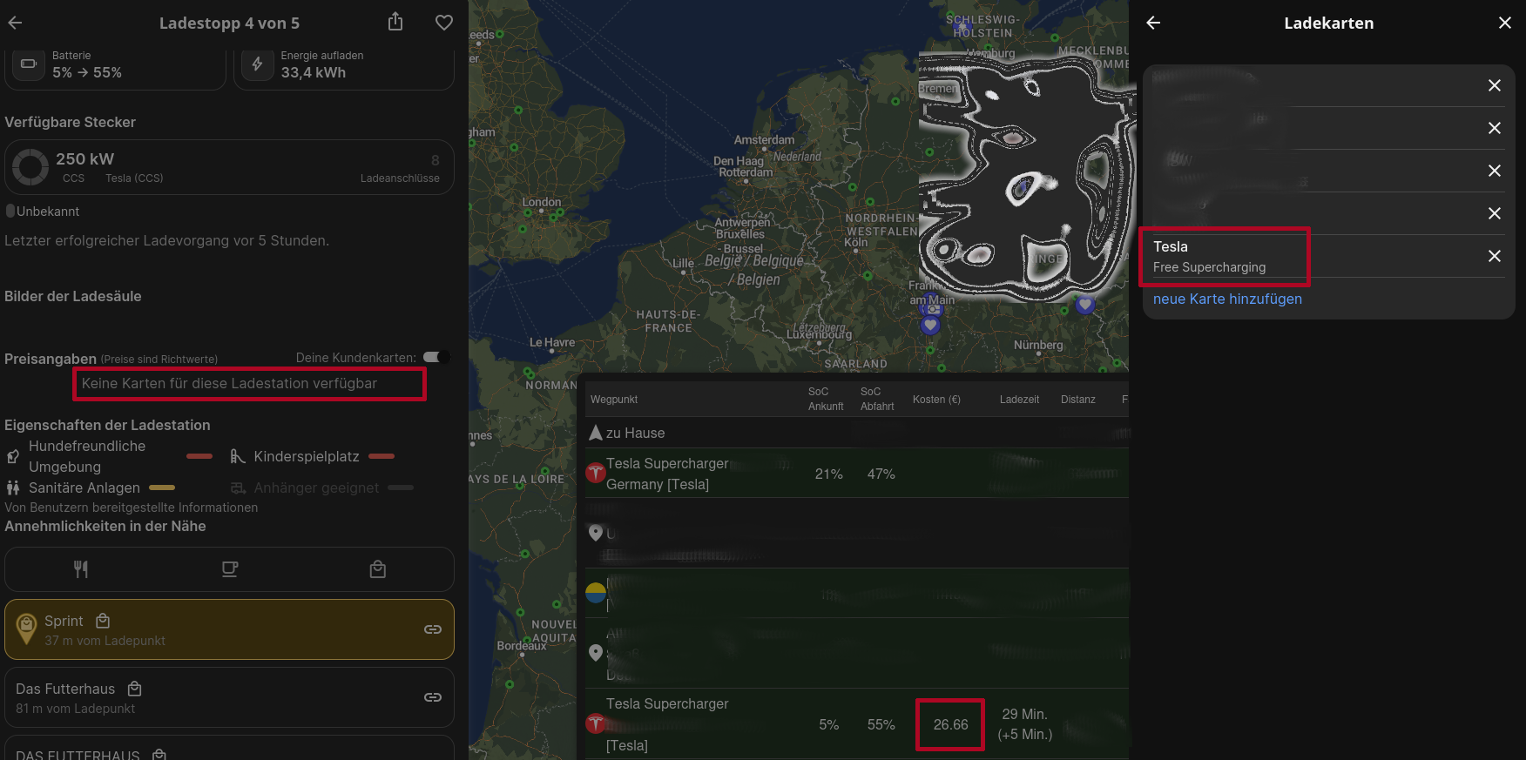Open the Das Futterhaus amenity card

point(229,697)
